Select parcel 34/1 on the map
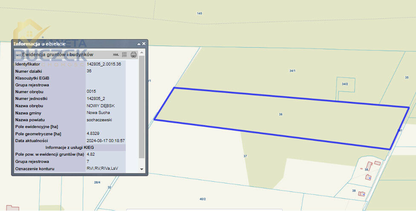This screenshot has width=416, height=211. (x=292, y=71)
